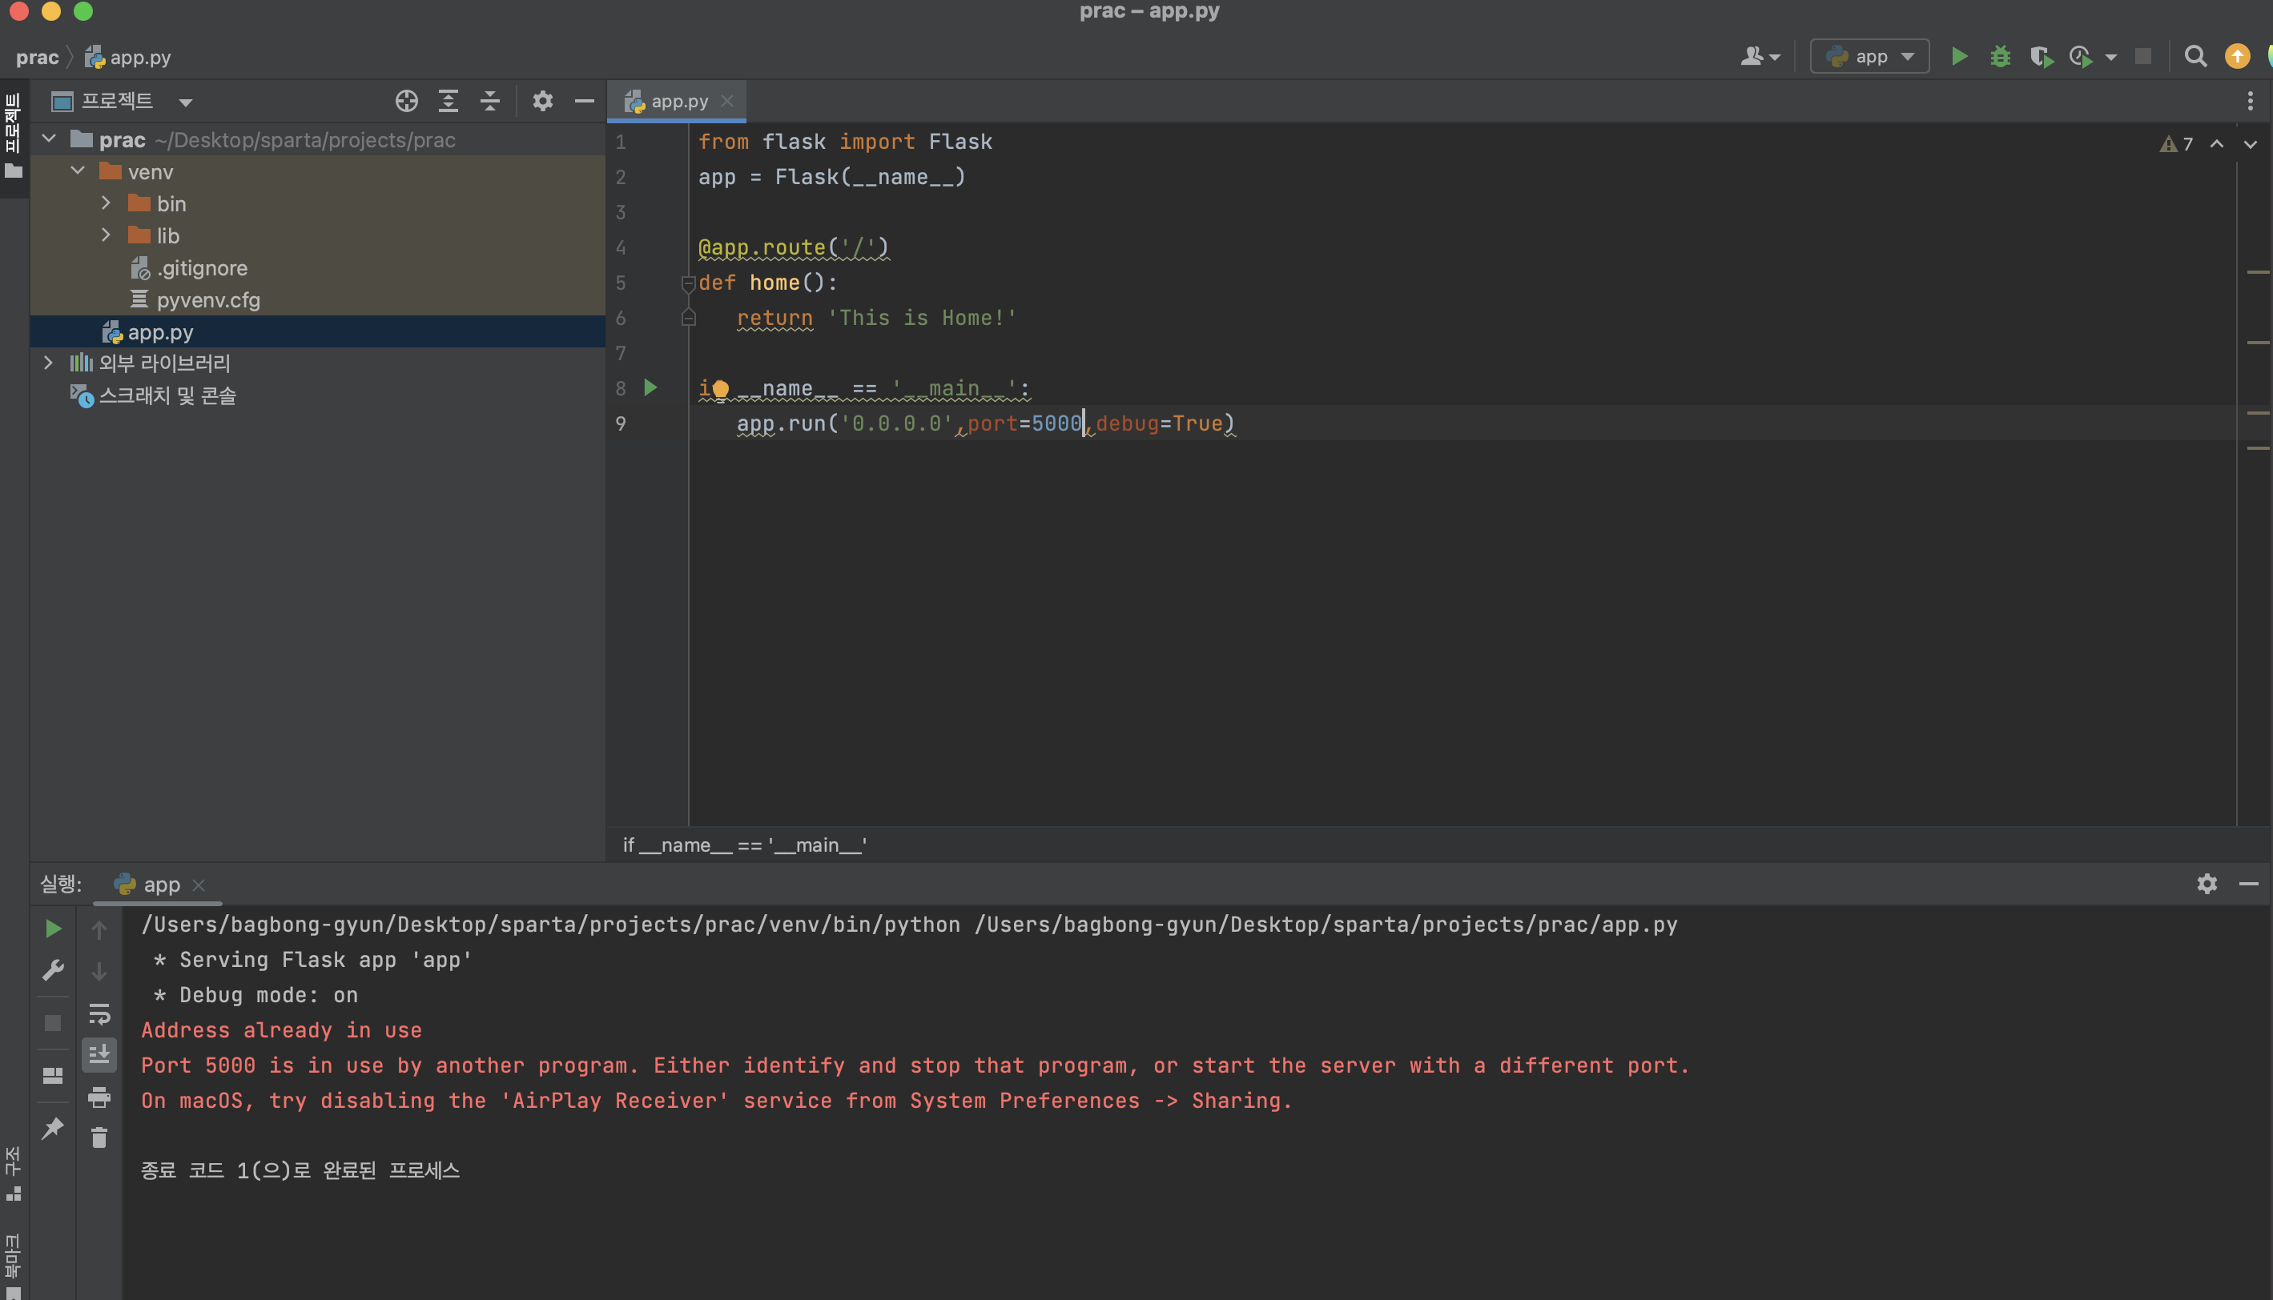Toggle scroll to end of console
The width and height of the screenshot is (2273, 1300).
[x=99, y=1054]
